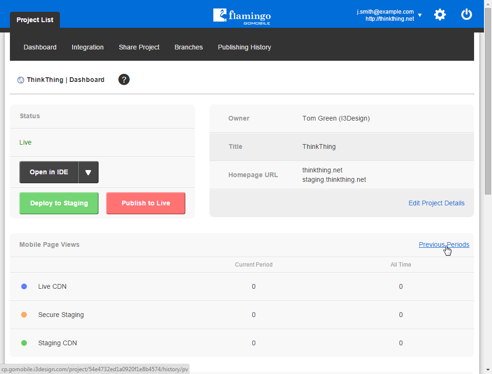The width and height of the screenshot is (492, 374).
Task: Click the Owner field label
Action: point(239,118)
